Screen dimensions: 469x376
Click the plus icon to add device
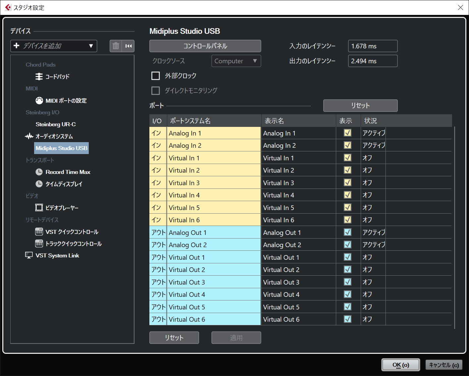(x=17, y=46)
